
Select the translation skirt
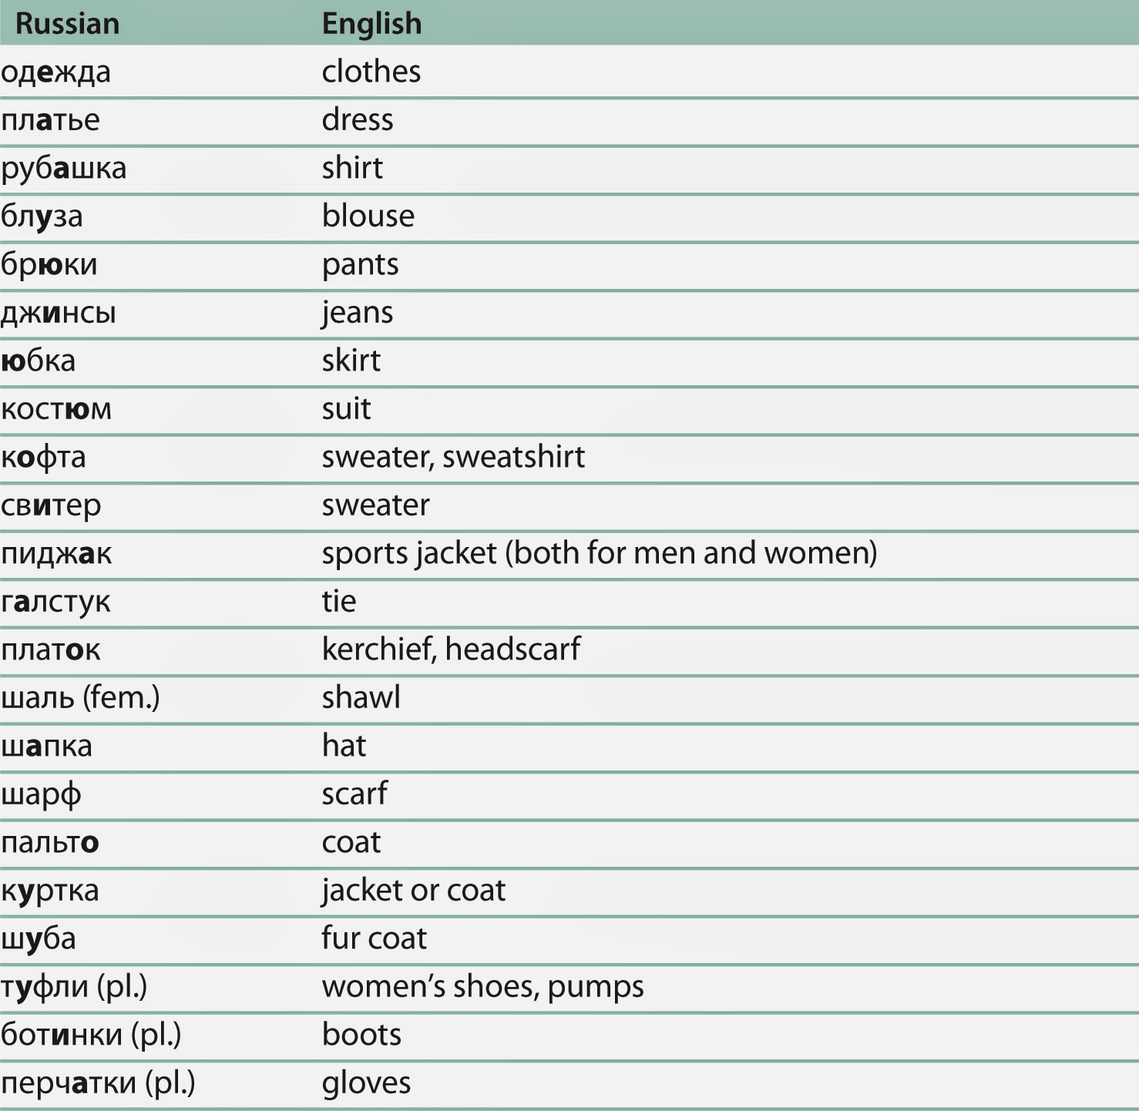point(351,360)
